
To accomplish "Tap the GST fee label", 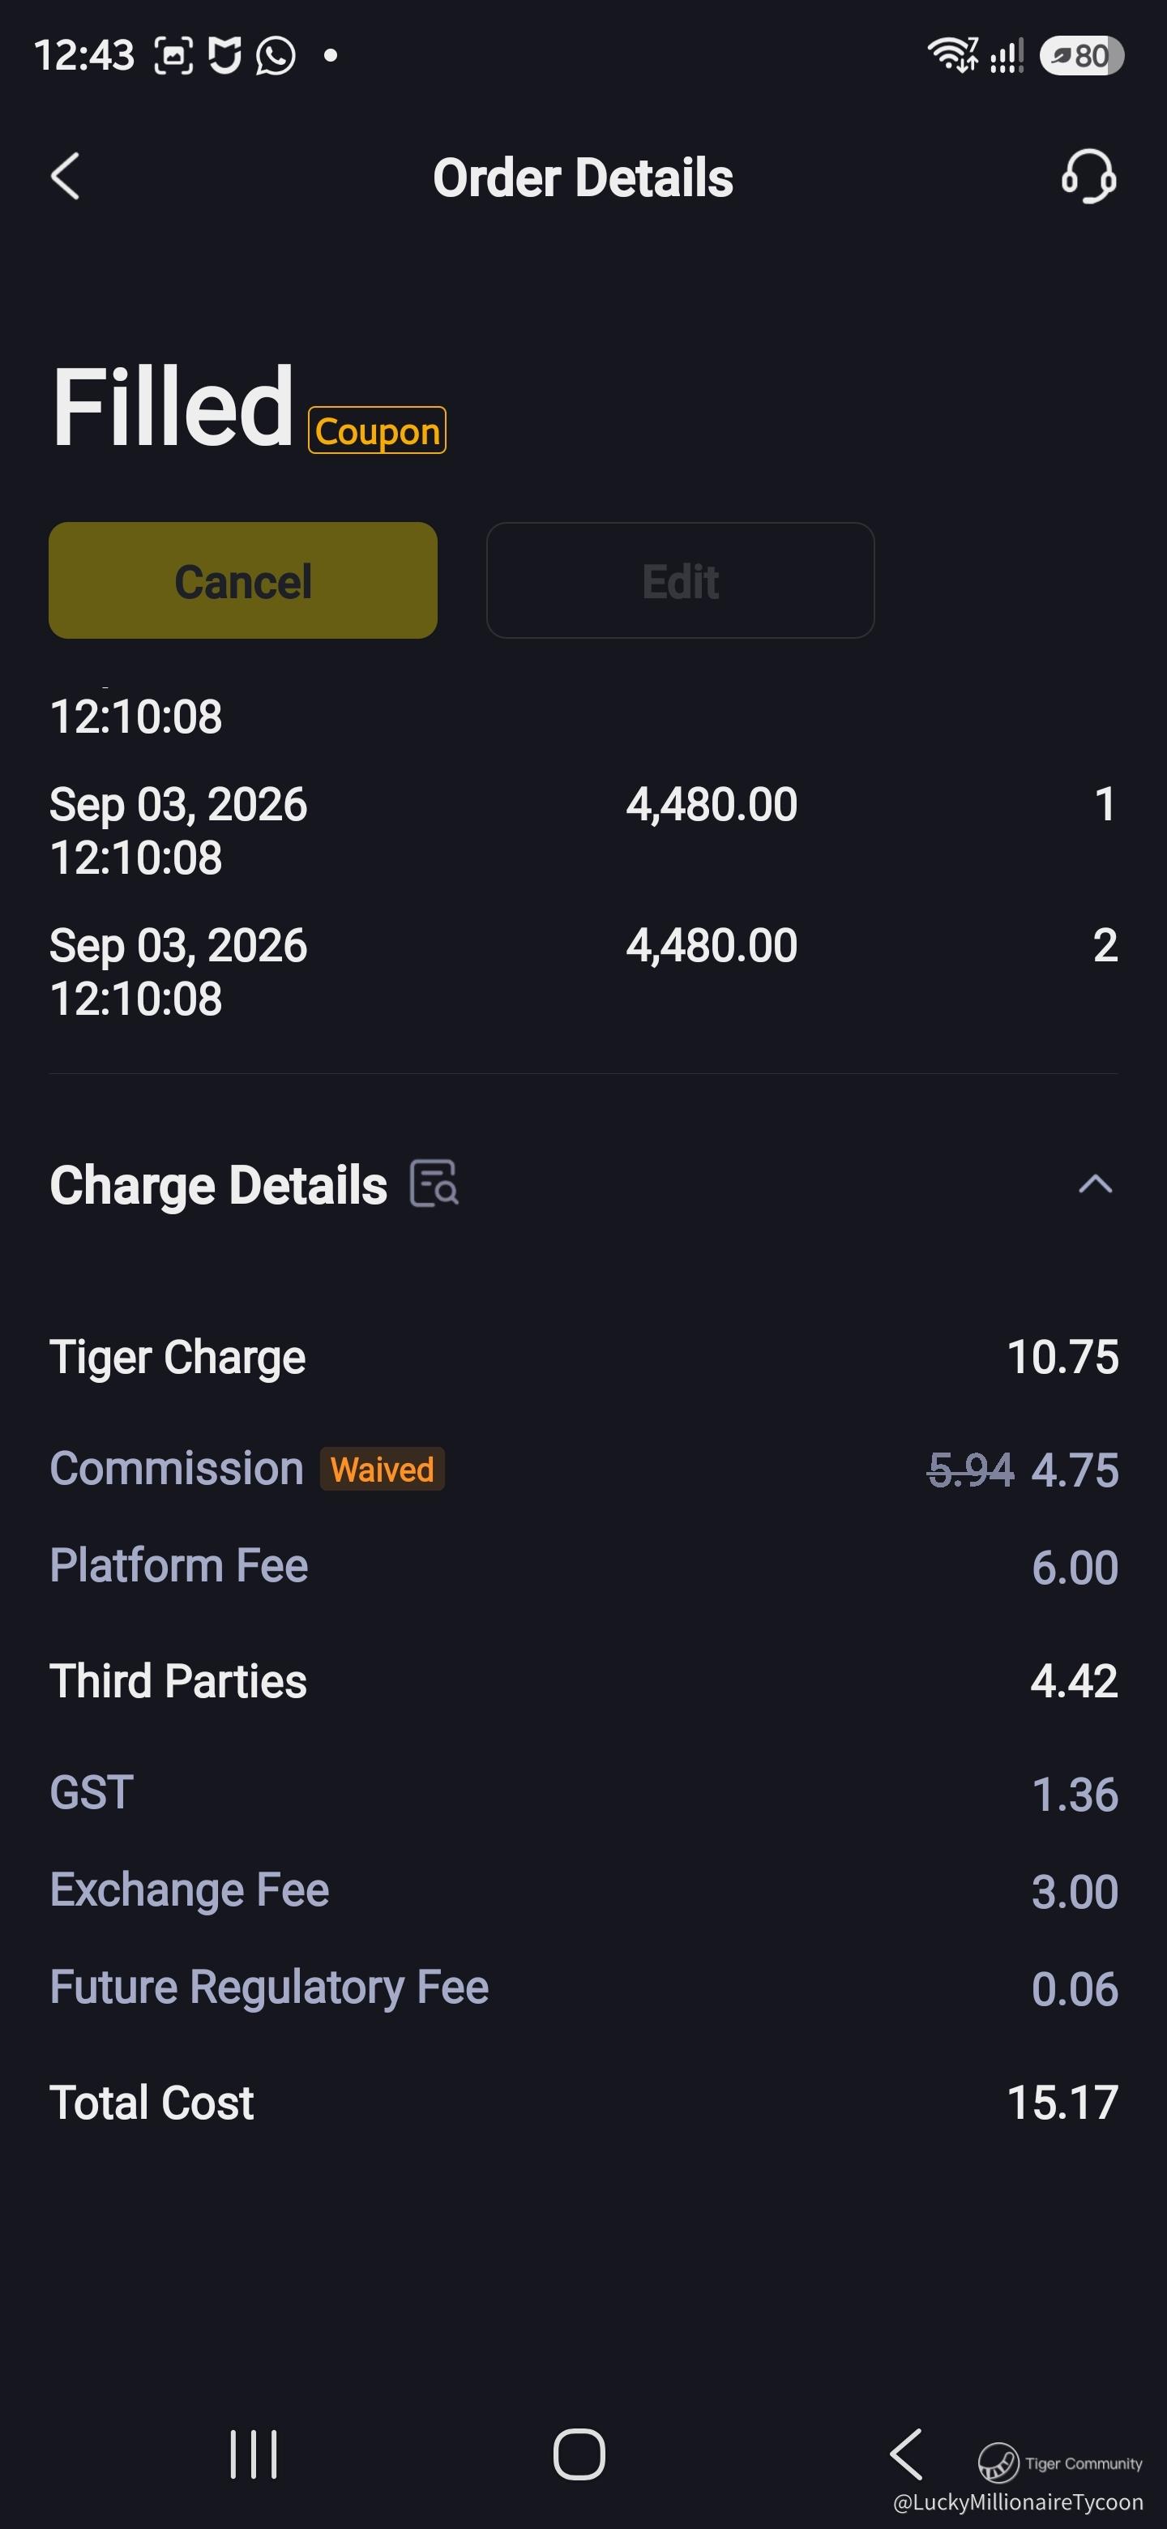I will (x=92, y=1793).
